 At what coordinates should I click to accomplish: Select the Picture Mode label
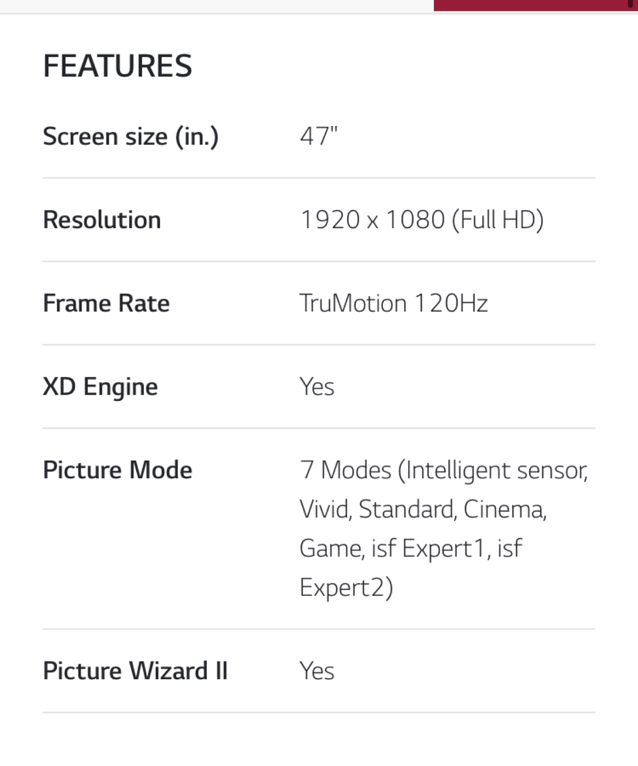coord(117,470)
